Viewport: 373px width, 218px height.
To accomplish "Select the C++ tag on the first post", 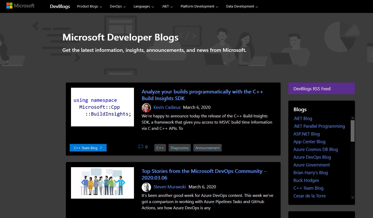I will [x=160, y=148].
